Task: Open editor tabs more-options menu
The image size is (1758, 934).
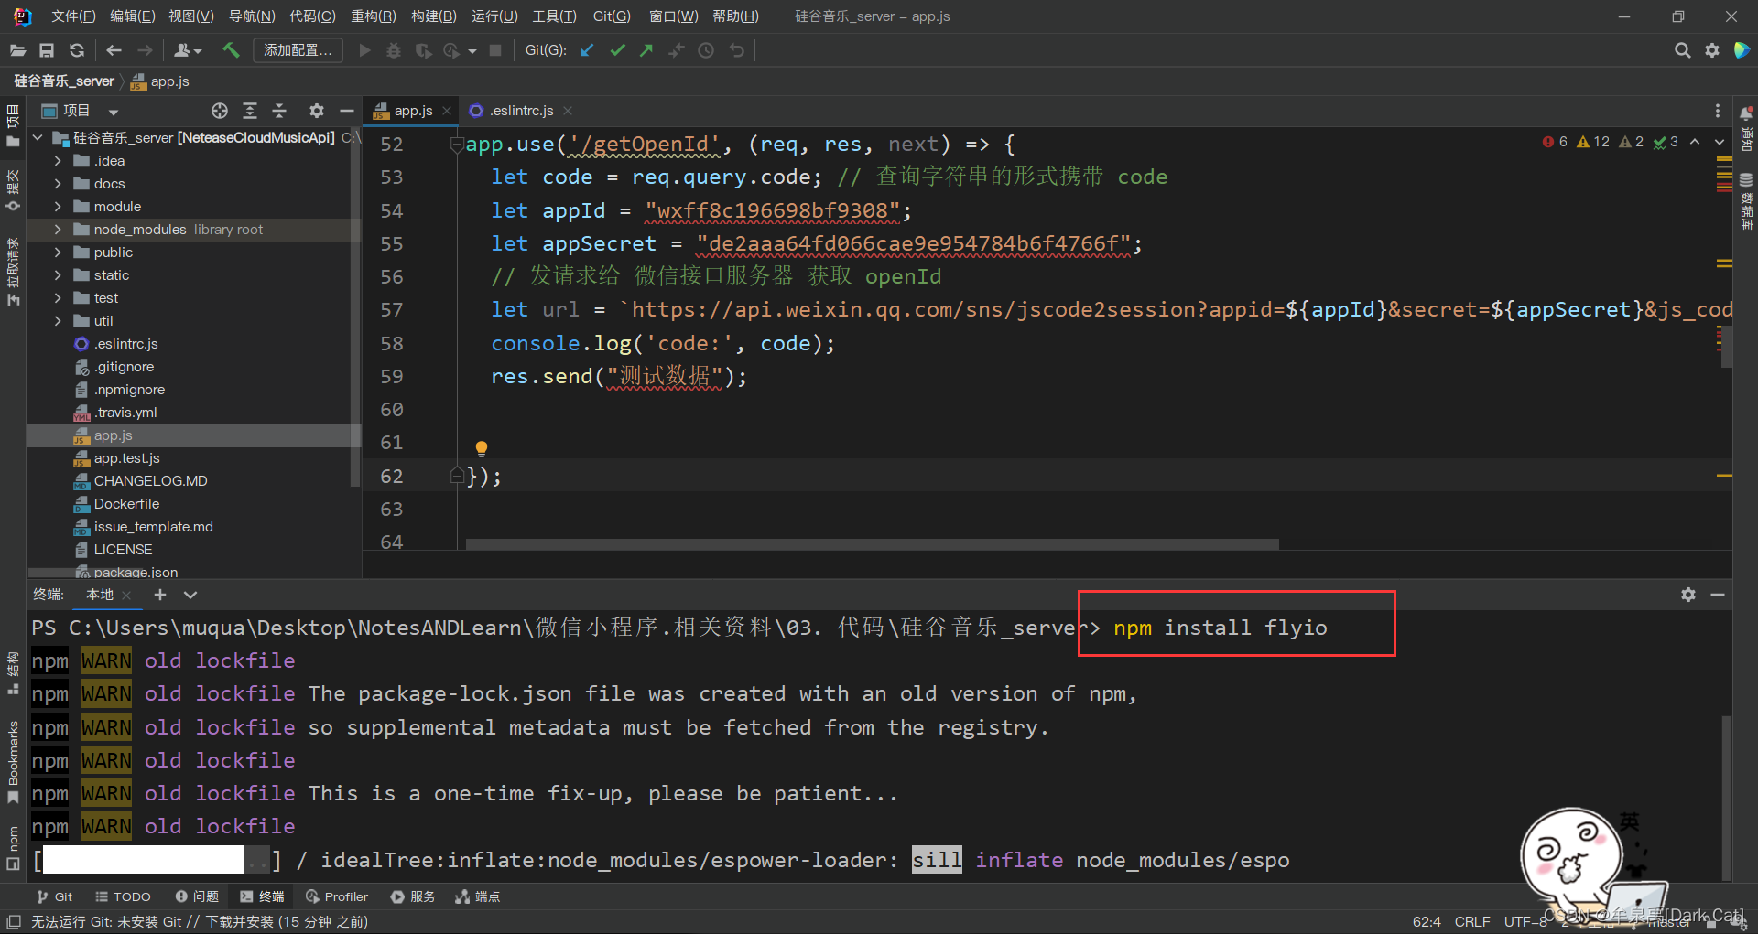Action: pyautogui.click(x=1717, y=111)
